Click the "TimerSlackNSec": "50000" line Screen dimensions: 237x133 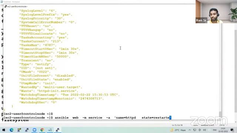[45, 57]
